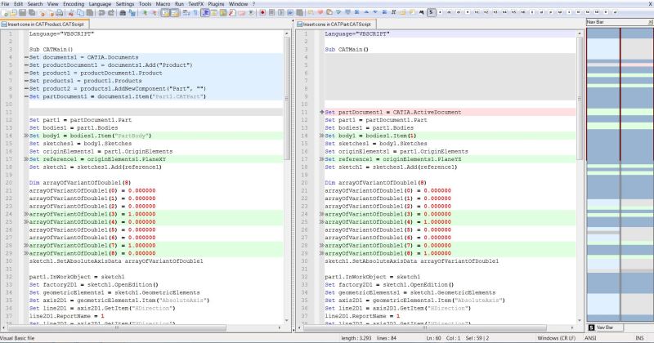Click the Redo toolbar icon

[x=111, y=13]
